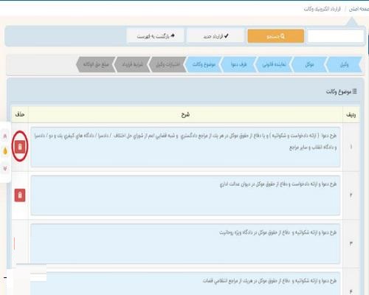
Task: Switch to نماینده قانونی step tab
Action: click(274, 64)
